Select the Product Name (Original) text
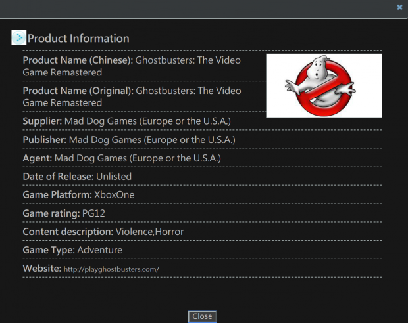408x323 pixels. click(132, 97)
